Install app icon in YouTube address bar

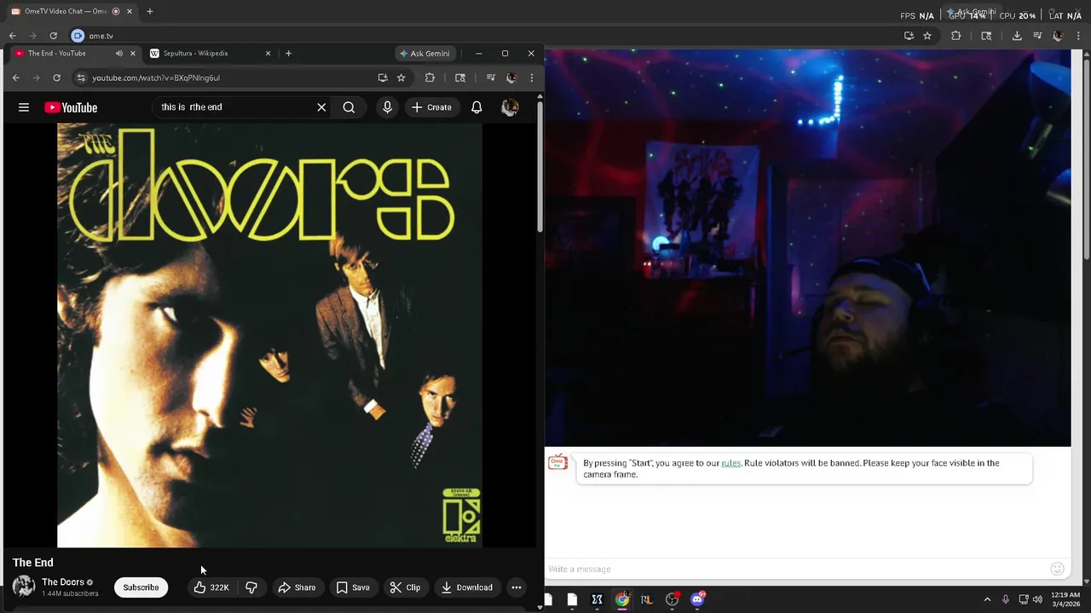383,77
